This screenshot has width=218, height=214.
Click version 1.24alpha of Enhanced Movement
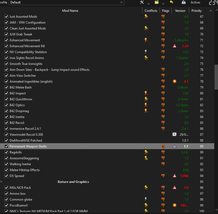click(181, 40)
